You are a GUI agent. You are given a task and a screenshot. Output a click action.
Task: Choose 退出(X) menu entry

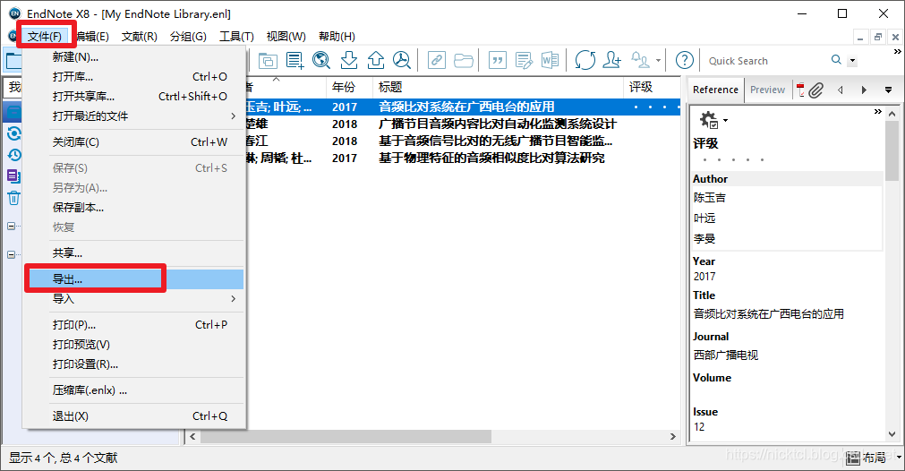click(x=134, y=416)
